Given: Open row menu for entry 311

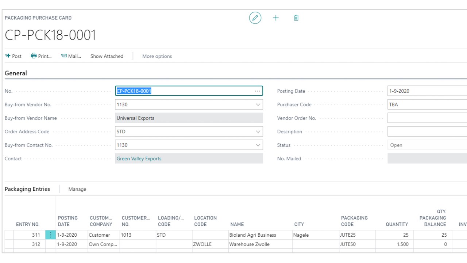Looking at the screenshot, I should 50,235.
